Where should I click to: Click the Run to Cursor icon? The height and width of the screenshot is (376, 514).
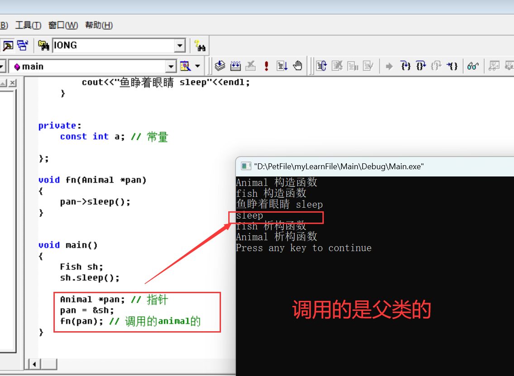point(452,66)
